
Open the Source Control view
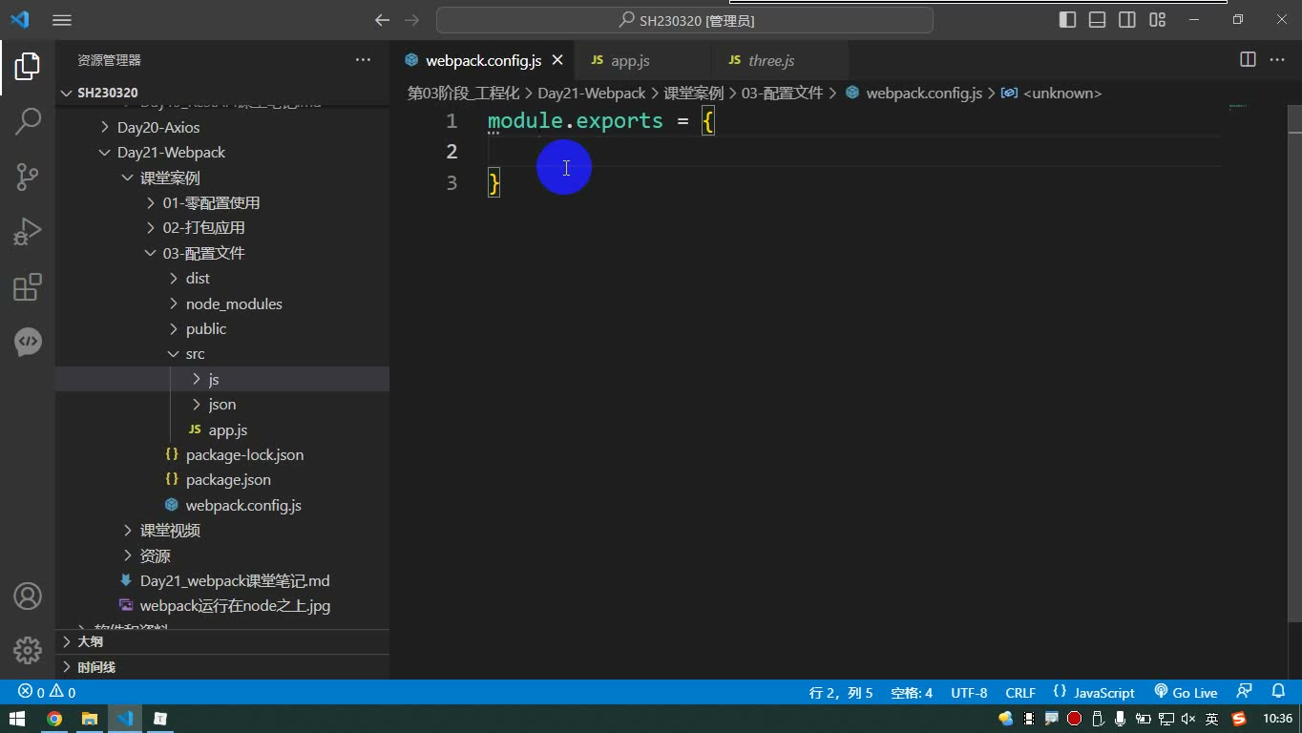(28, 177)
